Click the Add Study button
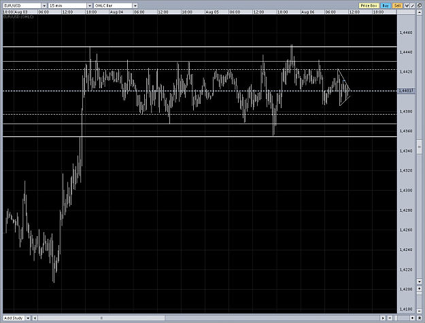 (14, 318)
